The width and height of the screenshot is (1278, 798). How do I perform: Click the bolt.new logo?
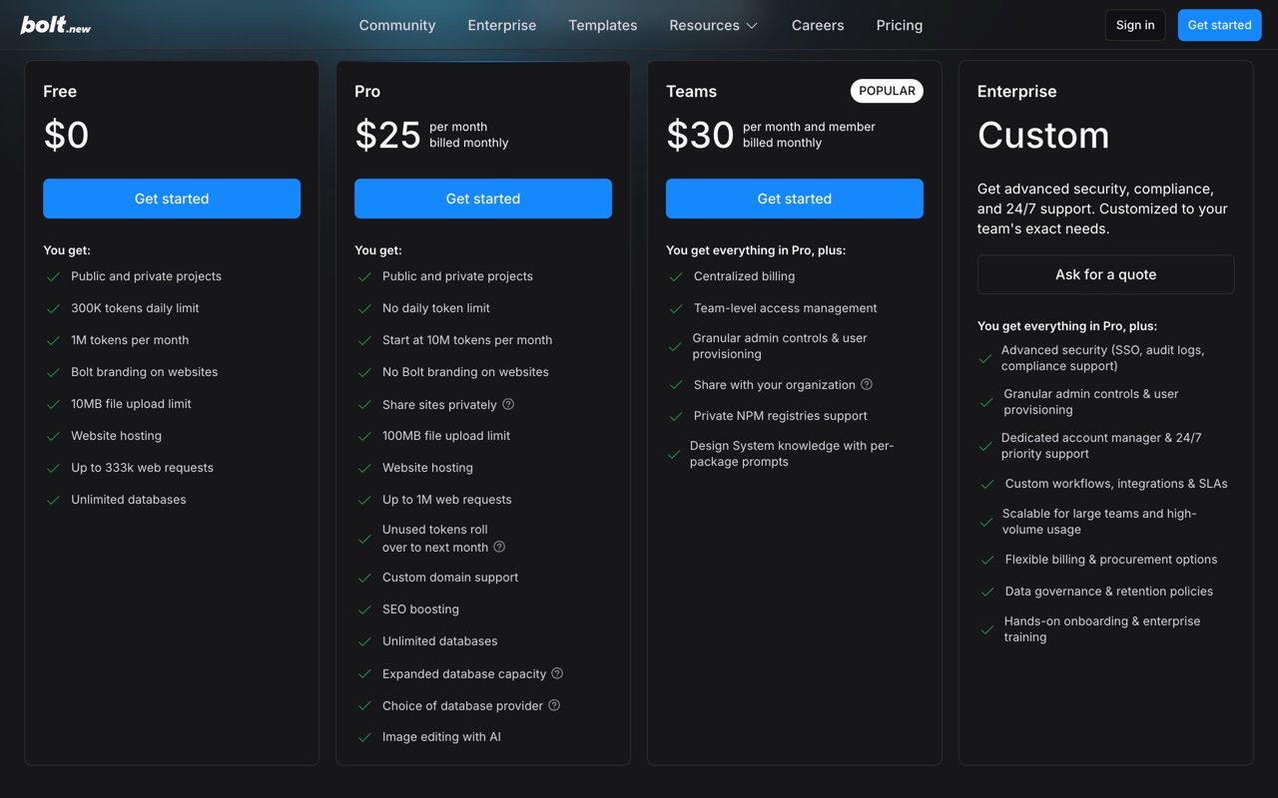pyautogui.click(x=55, y=25)
